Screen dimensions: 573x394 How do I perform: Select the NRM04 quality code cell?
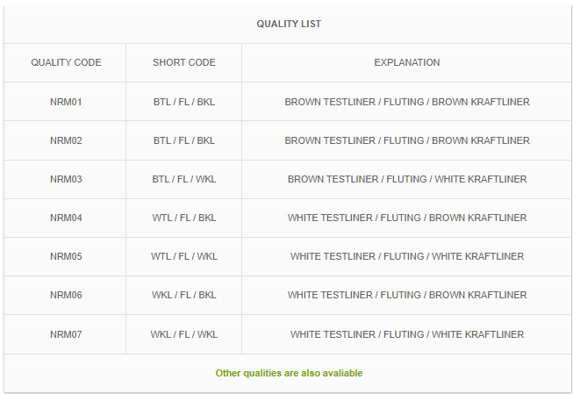point(66,218)
